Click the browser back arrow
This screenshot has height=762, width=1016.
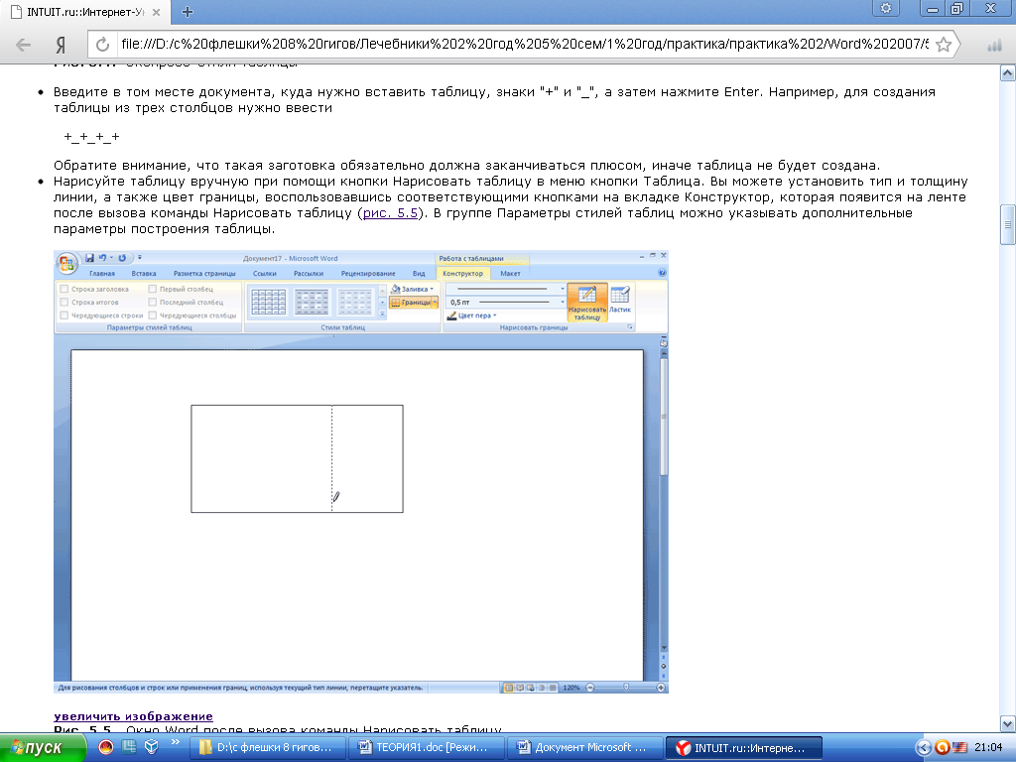[x=23, y=45]
